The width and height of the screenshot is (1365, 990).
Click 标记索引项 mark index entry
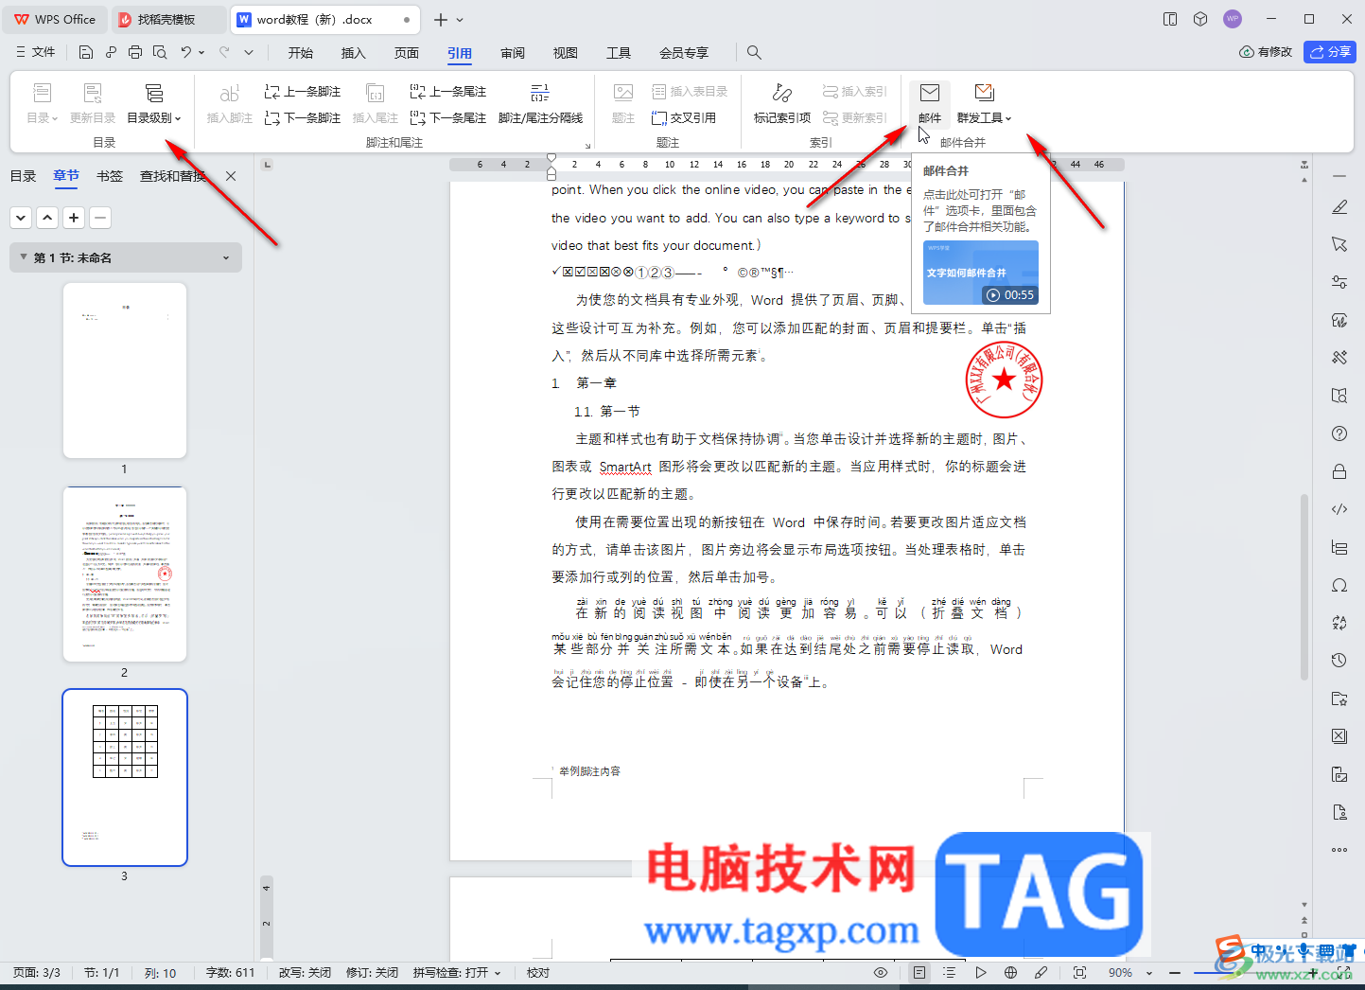click(782, 104)
